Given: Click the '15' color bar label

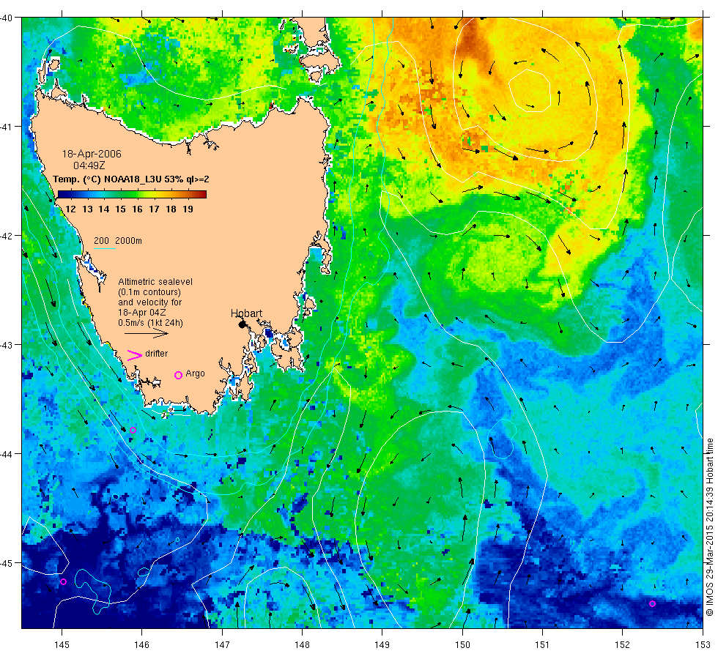Looking at the screenshot, I should point(120,209).
